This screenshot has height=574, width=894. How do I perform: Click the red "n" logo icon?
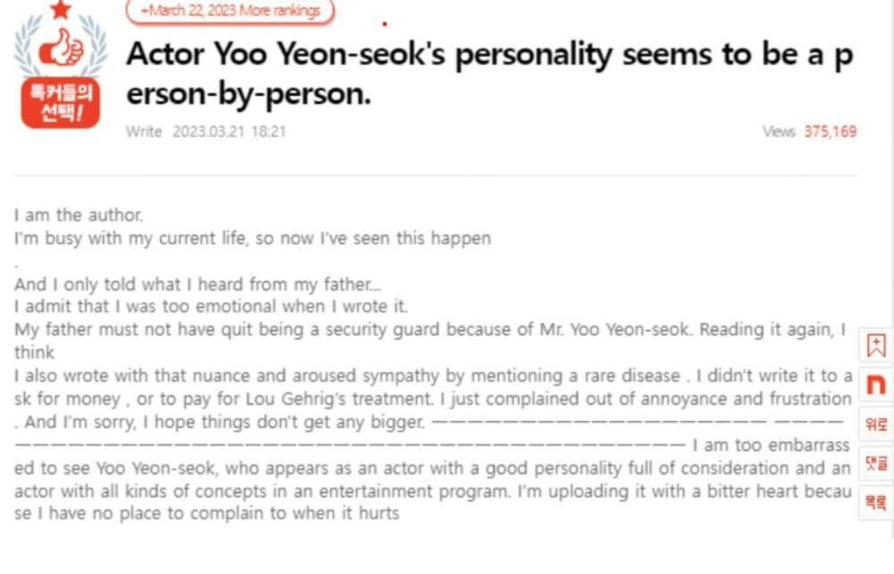[x=876, y=384]
